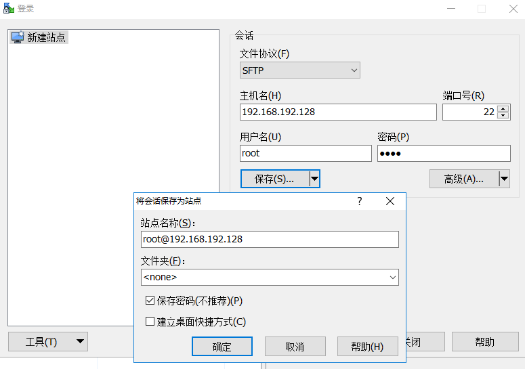Screen dimensions: 525x369
Task: Increase port number with up spinner arrow
Action: pyautogui.click(x=503, y=108)
